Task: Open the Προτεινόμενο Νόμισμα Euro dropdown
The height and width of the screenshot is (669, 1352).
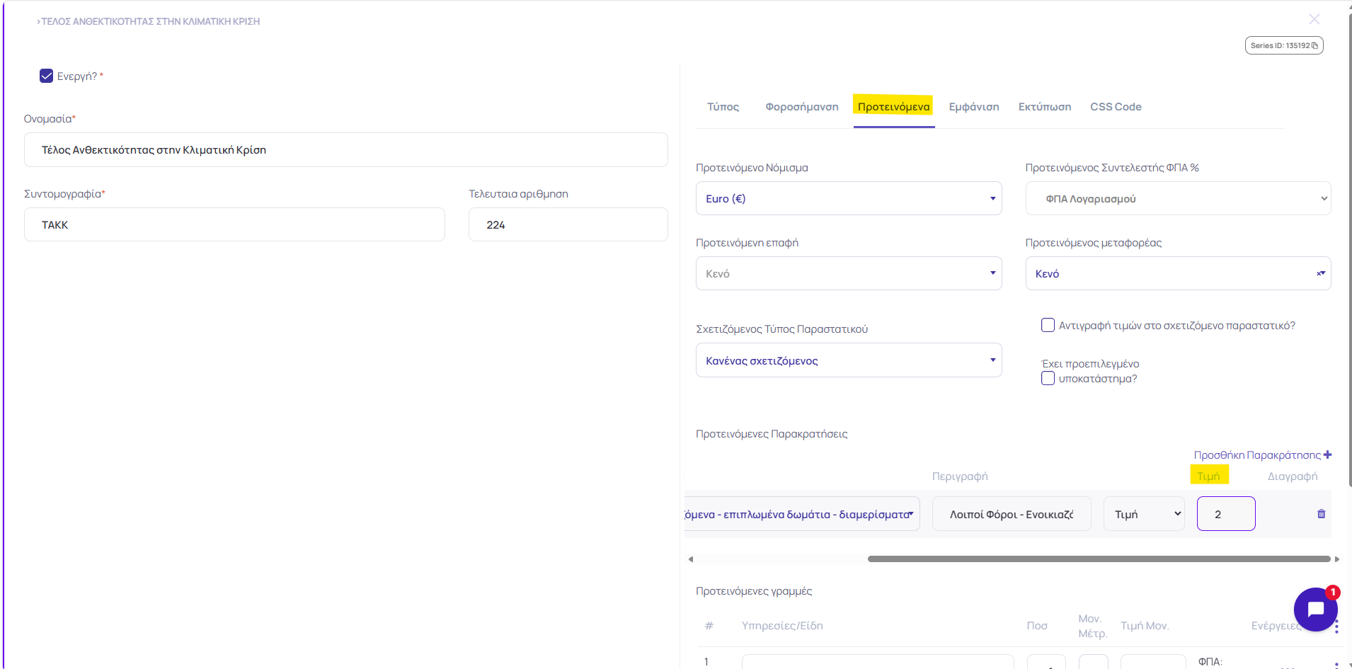Action: tap(849, 198)
